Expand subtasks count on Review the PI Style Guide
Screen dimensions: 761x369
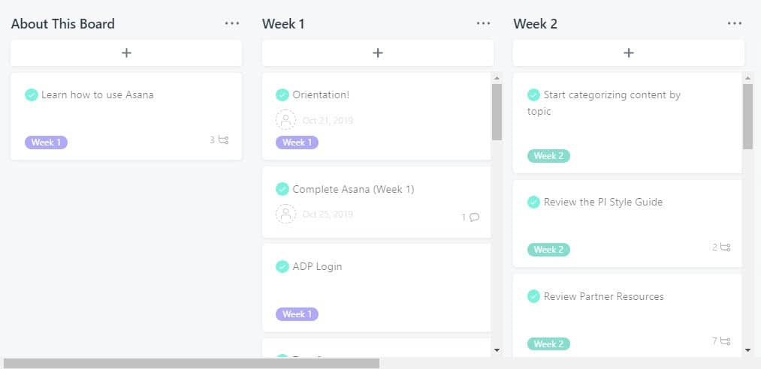pos(721,247)
